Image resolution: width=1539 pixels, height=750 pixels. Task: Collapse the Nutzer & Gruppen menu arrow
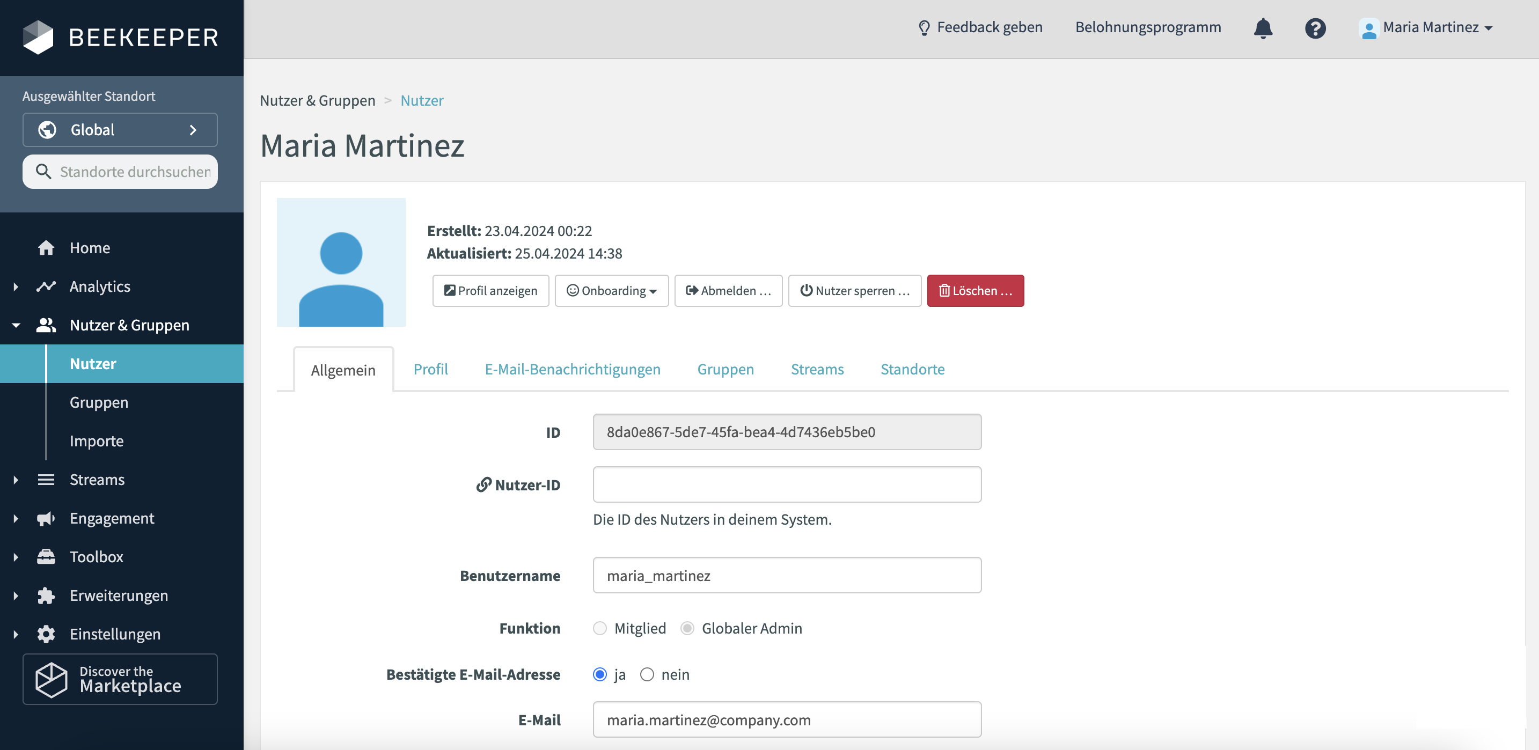16,325
